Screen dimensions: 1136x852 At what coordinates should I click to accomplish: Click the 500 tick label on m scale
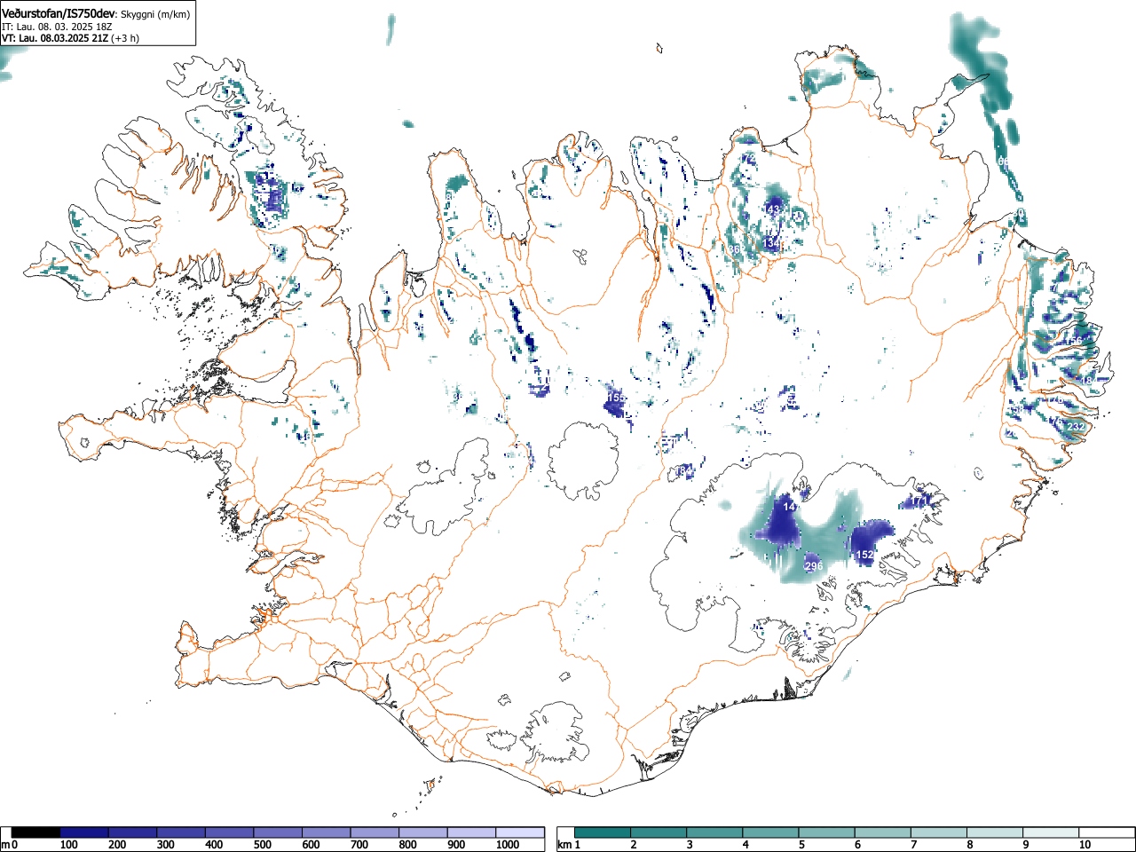coord(262,845)
